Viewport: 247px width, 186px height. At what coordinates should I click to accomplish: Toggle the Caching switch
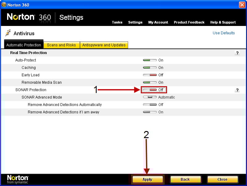pos(150,67)
